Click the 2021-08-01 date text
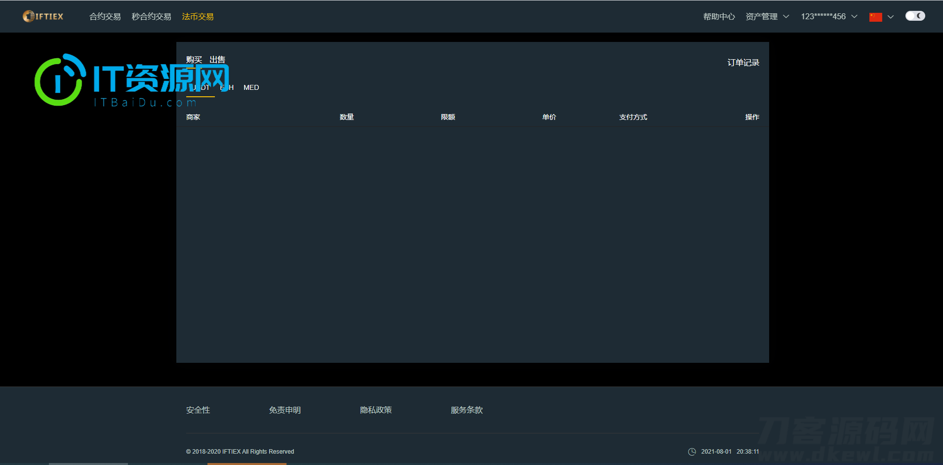The width and height of the screenshot is (943, 465). 716,452
